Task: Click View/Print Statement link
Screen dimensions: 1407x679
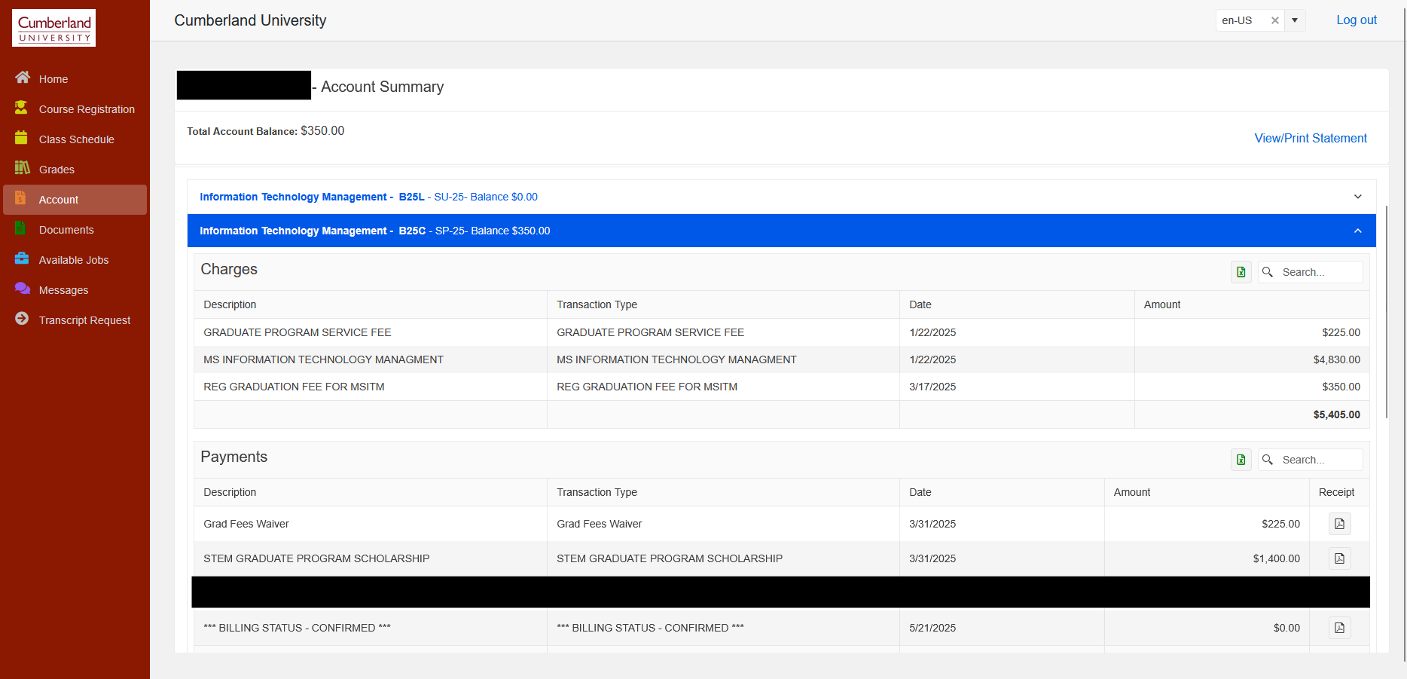Action: tap(1311, 139)
